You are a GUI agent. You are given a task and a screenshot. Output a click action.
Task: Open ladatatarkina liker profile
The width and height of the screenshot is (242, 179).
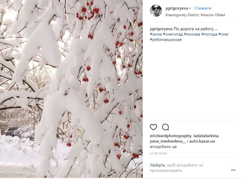pyautogui.click(x=206, y=136)
